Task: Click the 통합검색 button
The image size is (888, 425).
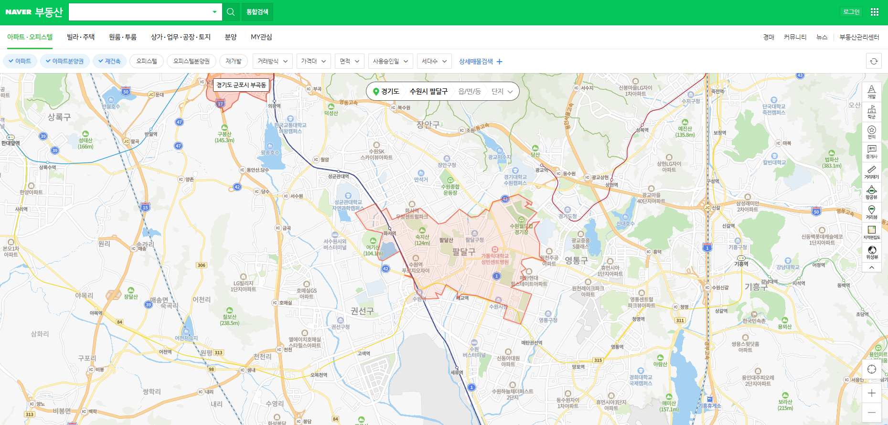Action: (257, 12)
